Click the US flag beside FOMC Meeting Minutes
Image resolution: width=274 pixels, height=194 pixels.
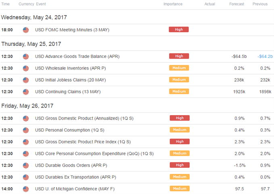pos(26,30)
